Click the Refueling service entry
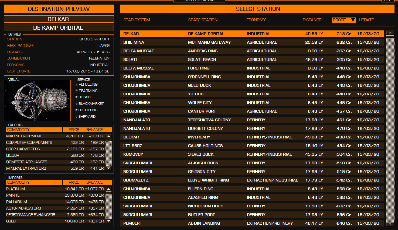This screenshot has height=230, width=398. (x=87, y=84)
